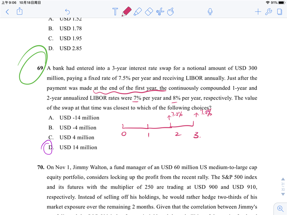
Task: Select the Scissors selection tool
Action: point(160,12)
